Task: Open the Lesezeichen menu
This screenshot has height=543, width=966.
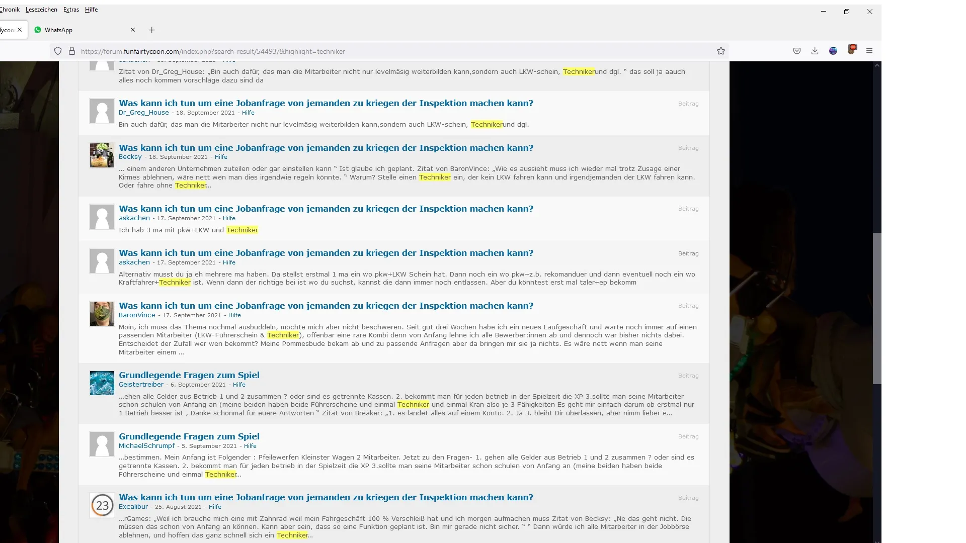Action: pos(41,10)
